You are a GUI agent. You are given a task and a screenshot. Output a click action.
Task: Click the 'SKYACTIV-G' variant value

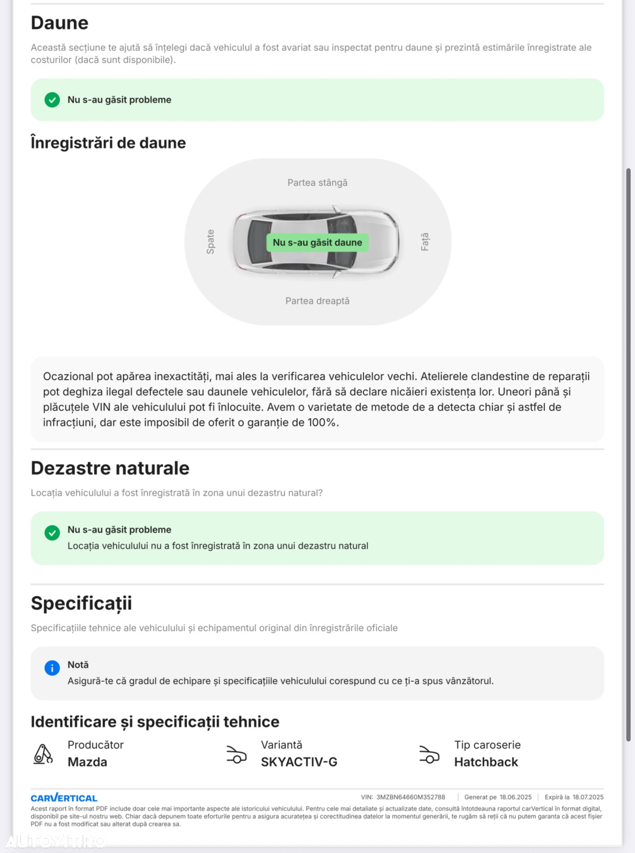pos(299,762)
